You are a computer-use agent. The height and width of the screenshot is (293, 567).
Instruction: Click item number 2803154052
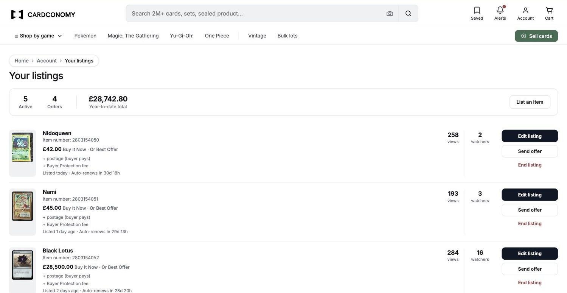tap(71, 257)
